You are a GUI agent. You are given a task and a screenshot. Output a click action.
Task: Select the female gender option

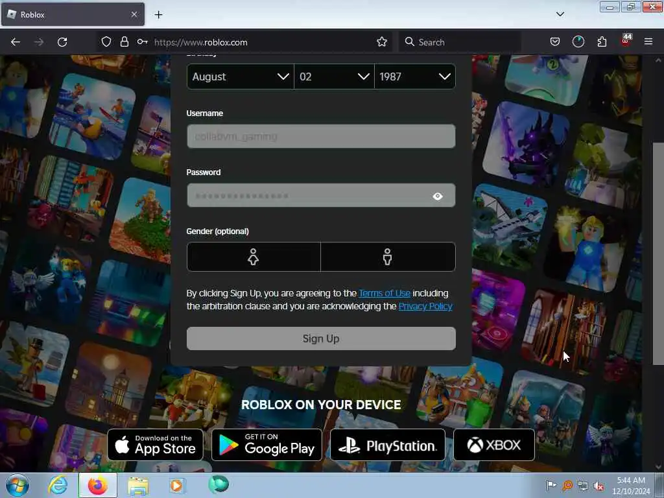[x=254, y=257]
